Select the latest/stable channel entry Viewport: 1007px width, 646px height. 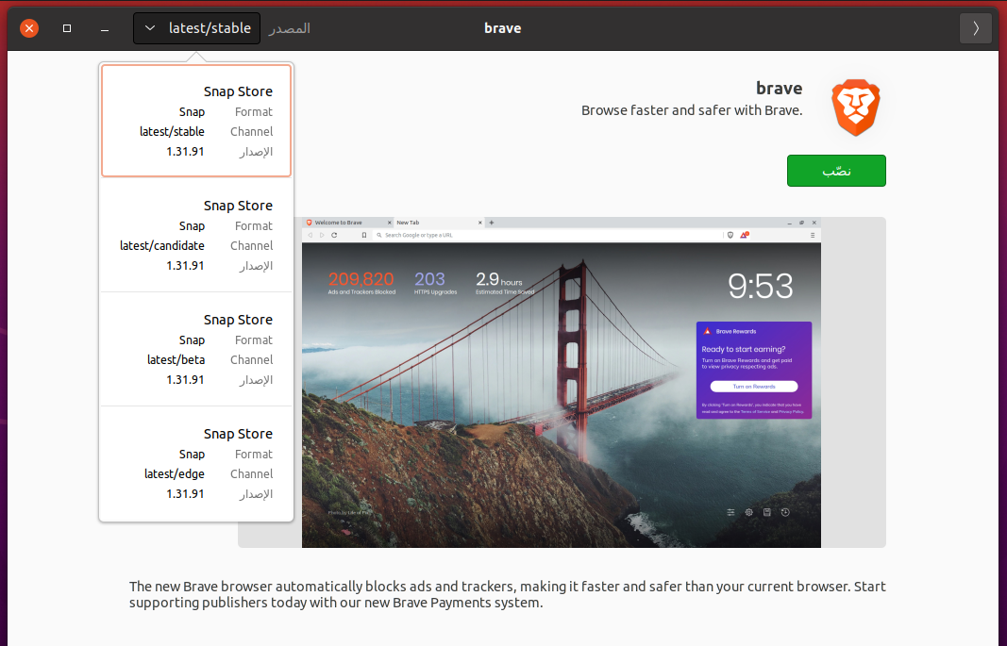[196, 121]
